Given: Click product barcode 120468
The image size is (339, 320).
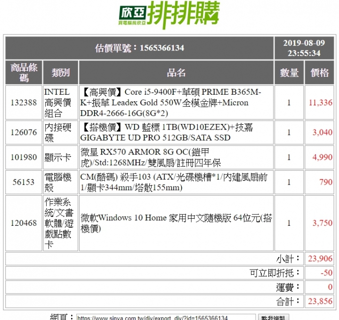Looking at the screenshot, I should point(24,223).
